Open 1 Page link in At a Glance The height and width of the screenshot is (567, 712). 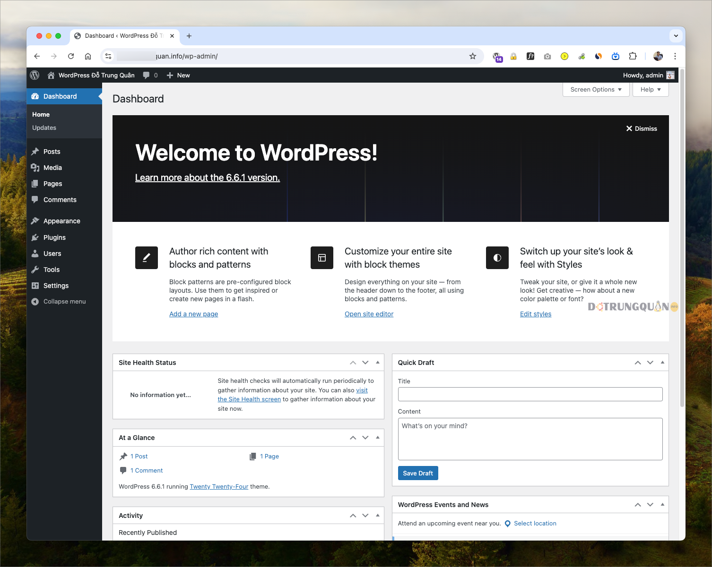point(269,457)
